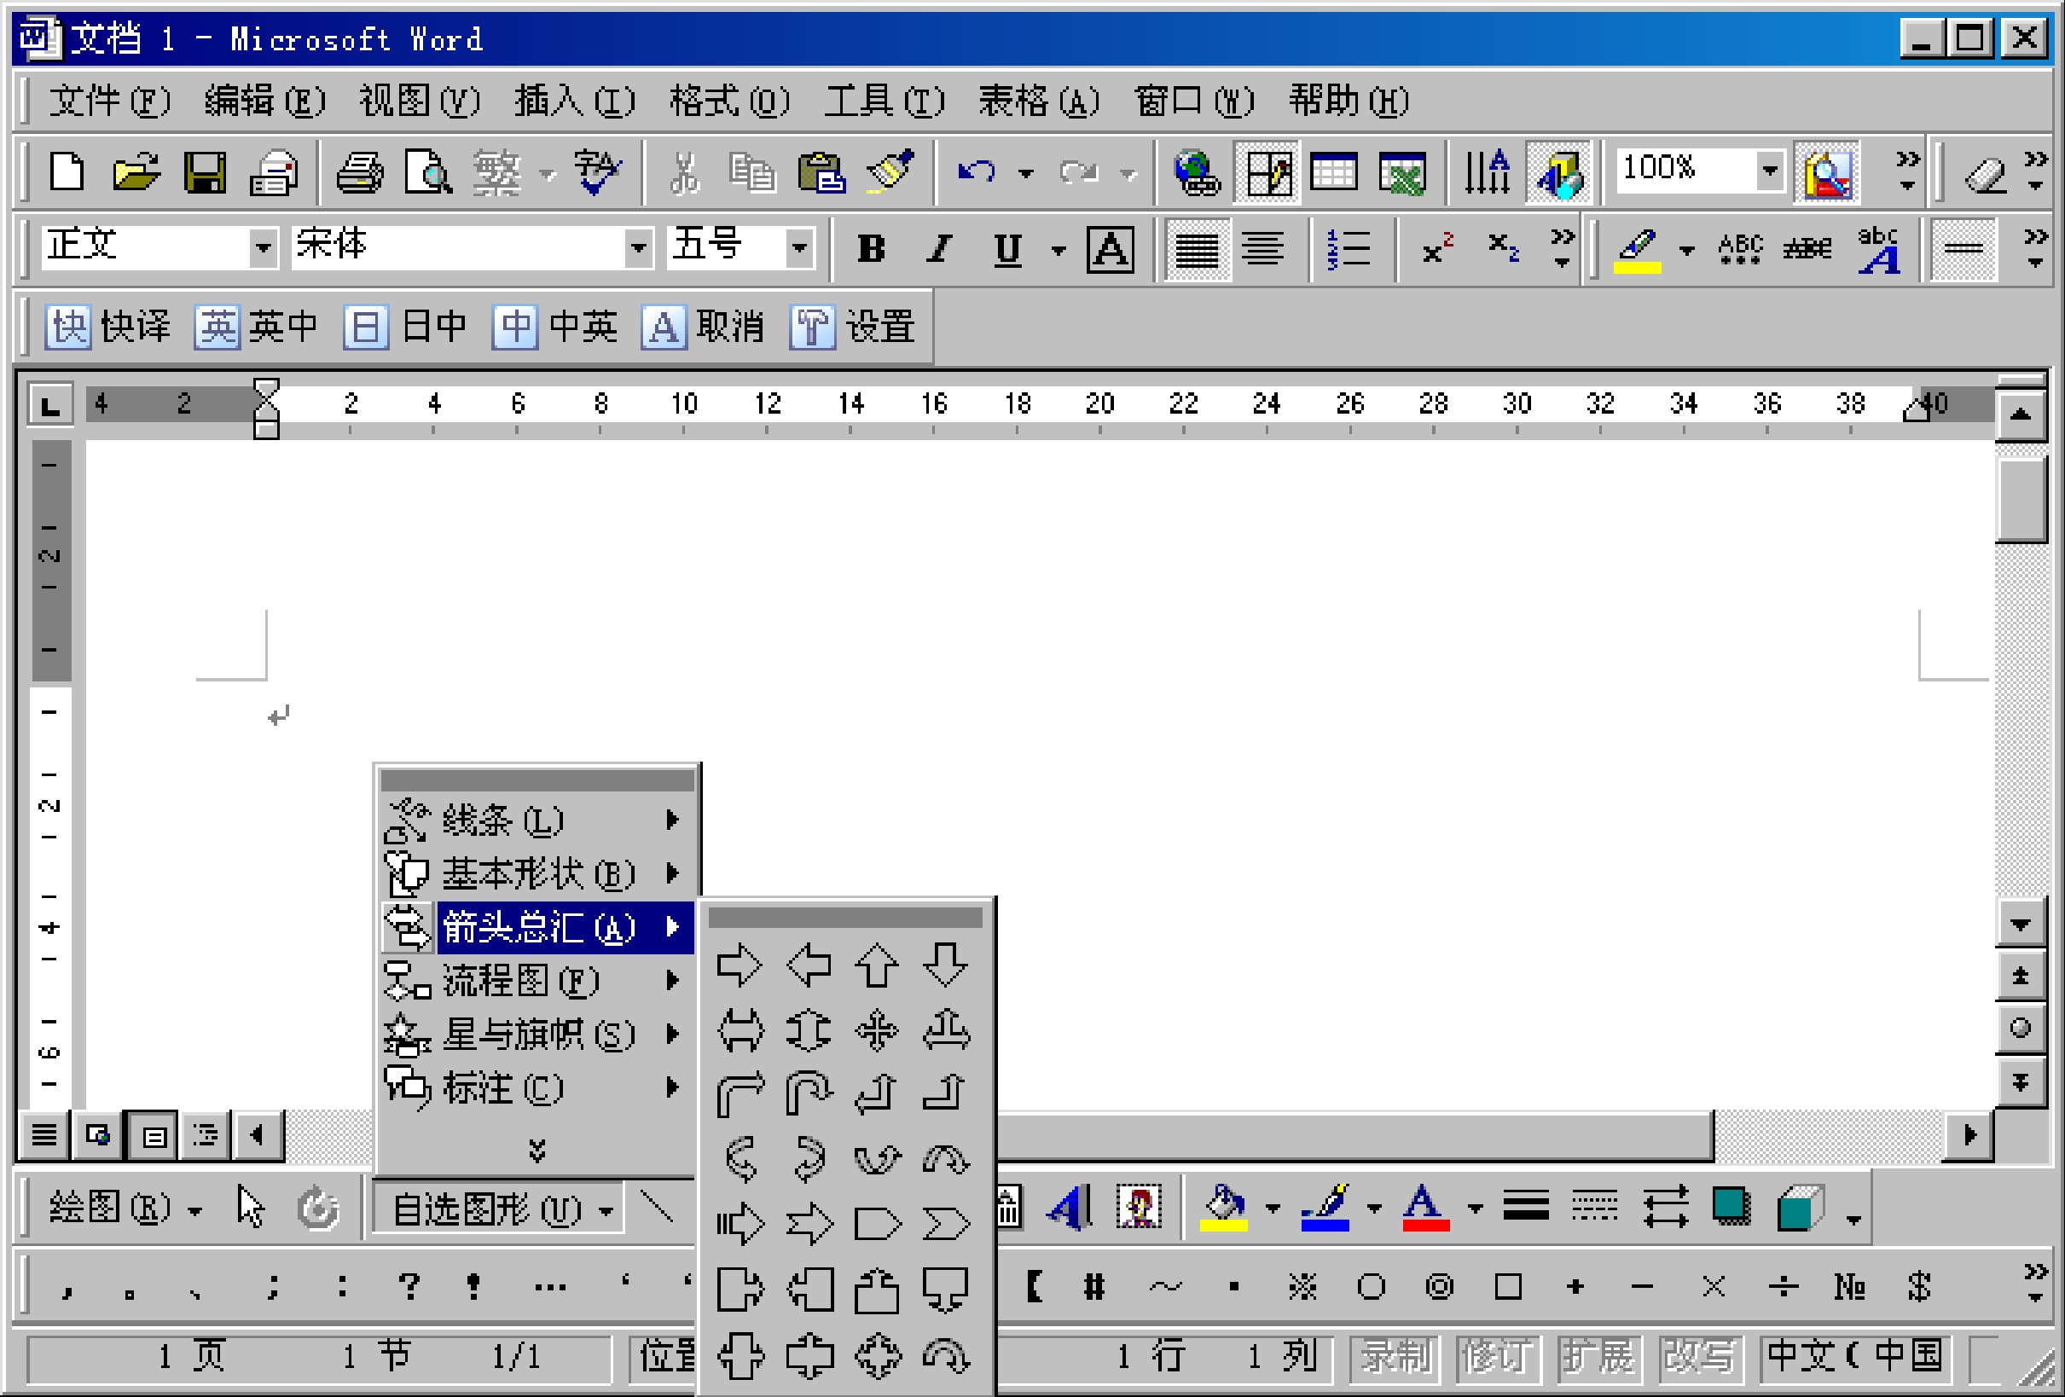Viewport: 2065px width, 1397px height.
Task: Open the 插入(I) menu
Action: [x=574, y=101]
